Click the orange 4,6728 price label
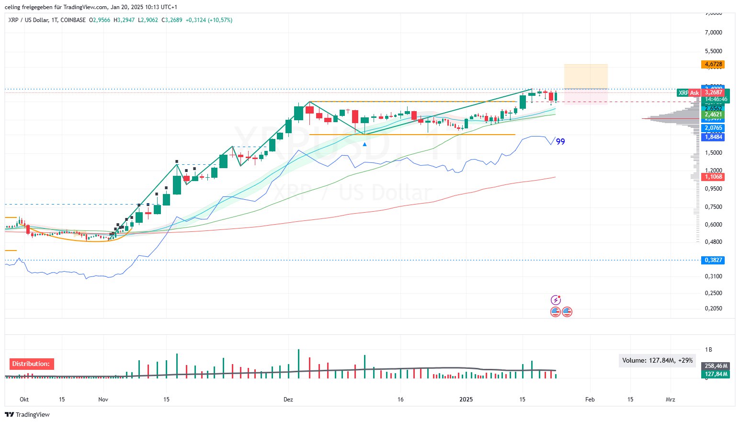 [x=713, y=64]
